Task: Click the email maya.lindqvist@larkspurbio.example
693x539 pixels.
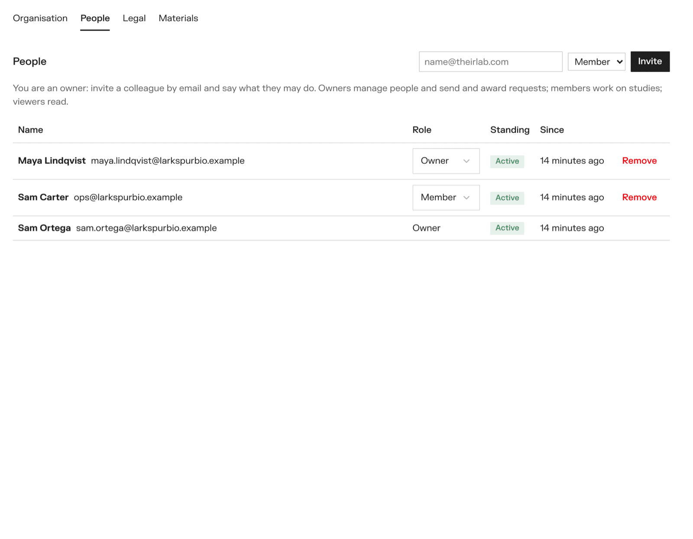Action: pyautogui.click(x=168, y=161)
